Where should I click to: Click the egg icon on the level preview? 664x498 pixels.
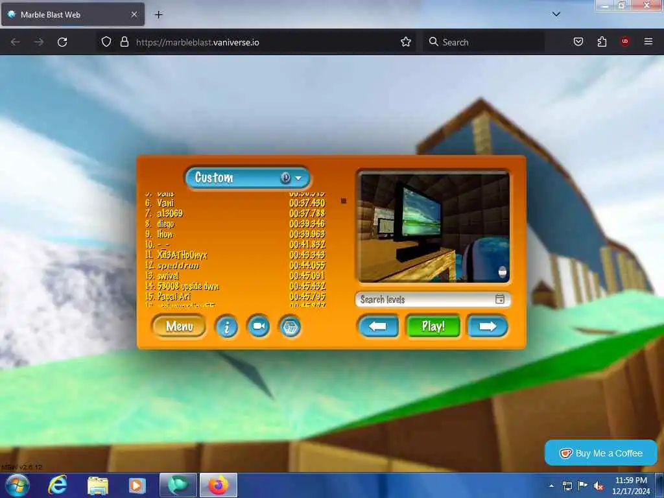click(503, 272)
